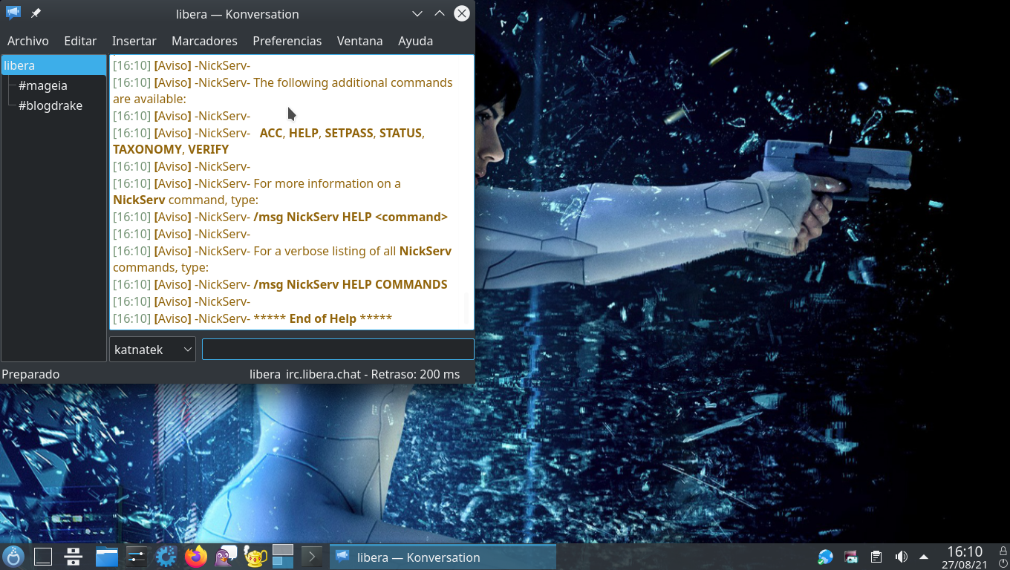This screenshot has width=1010, height=570.
Task: Open the golden teapot application icon
Action: pyautogui.click(x=255, y=557)
